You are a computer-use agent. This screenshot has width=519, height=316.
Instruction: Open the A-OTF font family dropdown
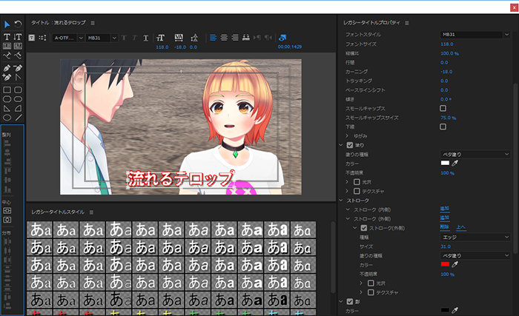[x=68, y=38]
